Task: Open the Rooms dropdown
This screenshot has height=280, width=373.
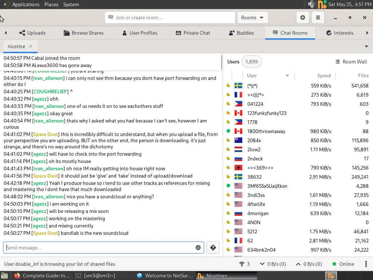Action: 252,17
